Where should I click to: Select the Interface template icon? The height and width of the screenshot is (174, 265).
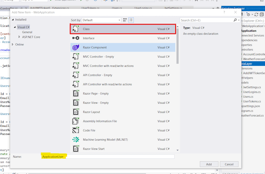pos(76,38)
